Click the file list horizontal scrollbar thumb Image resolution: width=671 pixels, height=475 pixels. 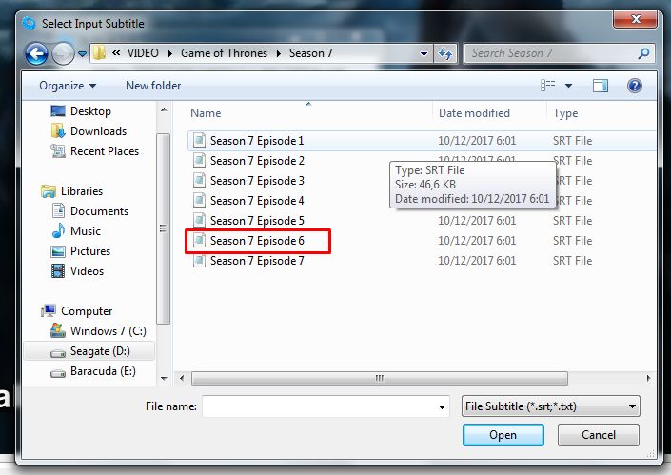coord(380,378)
